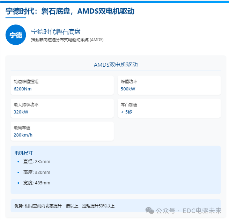Click the 电机尺寸 section heading
This screenshot has width=229, height=220.
(23, 153)
